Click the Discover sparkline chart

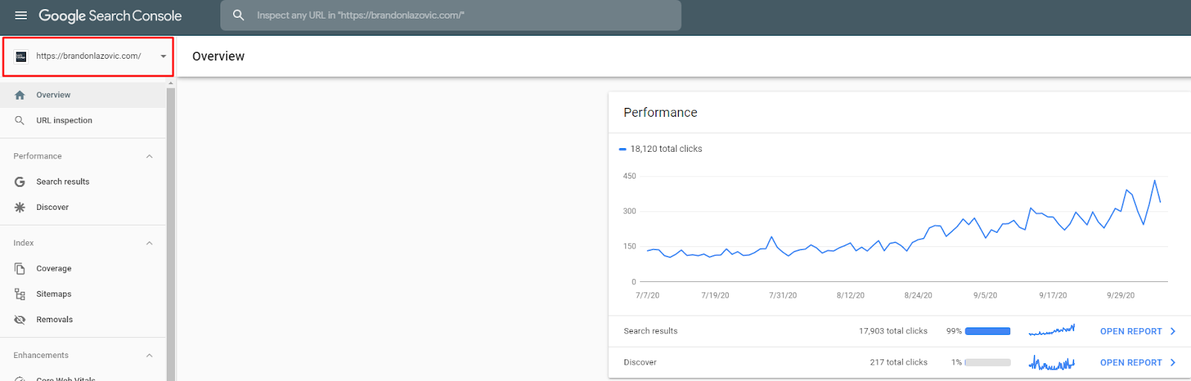(x=1052, y=362)
